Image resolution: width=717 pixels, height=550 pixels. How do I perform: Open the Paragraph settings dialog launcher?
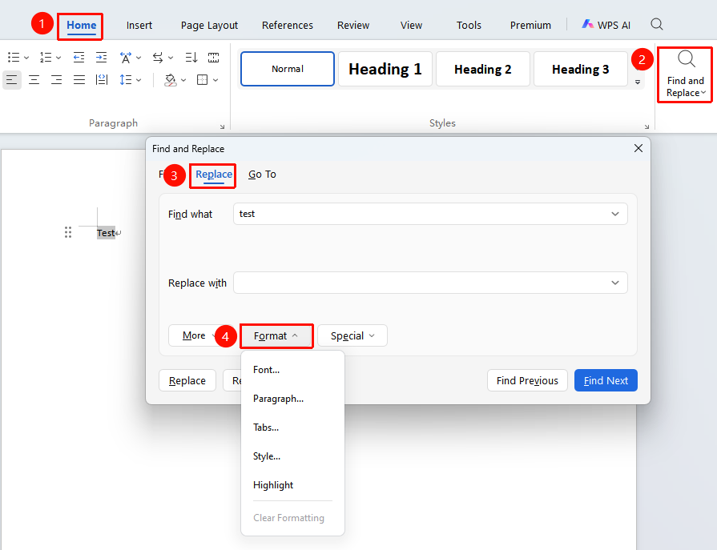pos(222,126)
